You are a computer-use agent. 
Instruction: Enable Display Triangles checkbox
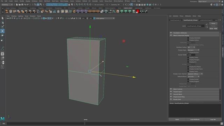point(188,60)
